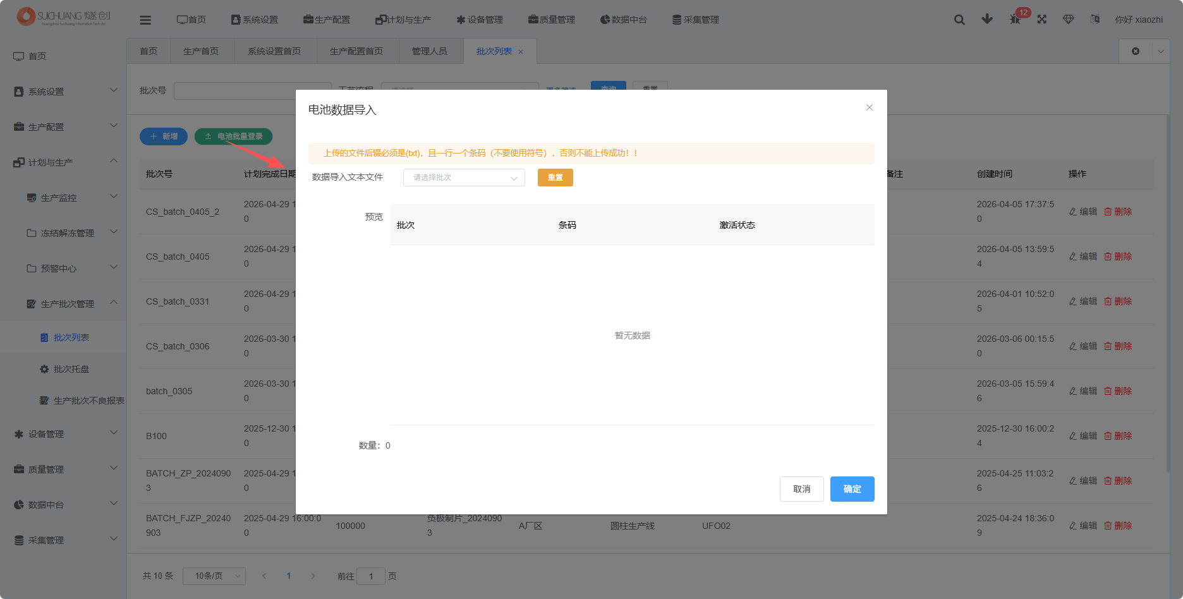Image resolution: width=1183 pixels, height=599 pixels.
Task: Open 设备管理 in the top navigation menu
Action: click(480, 20)
